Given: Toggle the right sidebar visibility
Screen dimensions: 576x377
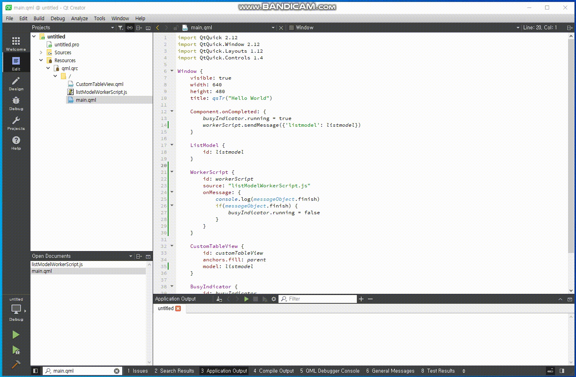Looking at the screenshot, I should tap(562, 371).
